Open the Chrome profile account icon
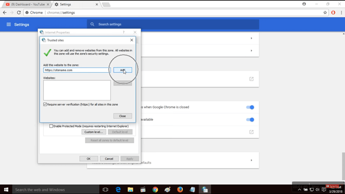 [304, 4]
